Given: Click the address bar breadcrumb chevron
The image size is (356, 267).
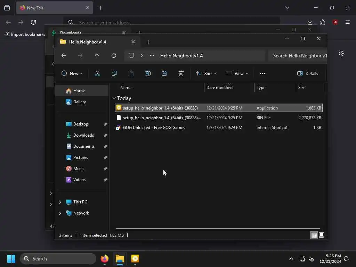Looking at the screenshot, I should pos(142,55).
